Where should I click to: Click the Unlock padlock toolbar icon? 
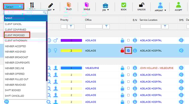click(x=141, y=5)
